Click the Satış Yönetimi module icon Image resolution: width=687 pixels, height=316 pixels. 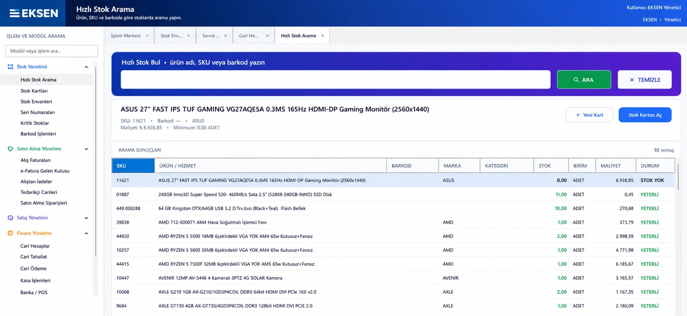(10, 218)
